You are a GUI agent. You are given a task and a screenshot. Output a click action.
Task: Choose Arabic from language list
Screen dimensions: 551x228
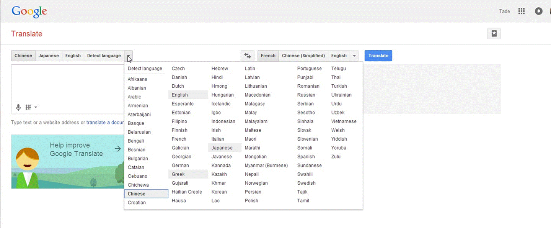pyautogui.click(x=134, y=97)
